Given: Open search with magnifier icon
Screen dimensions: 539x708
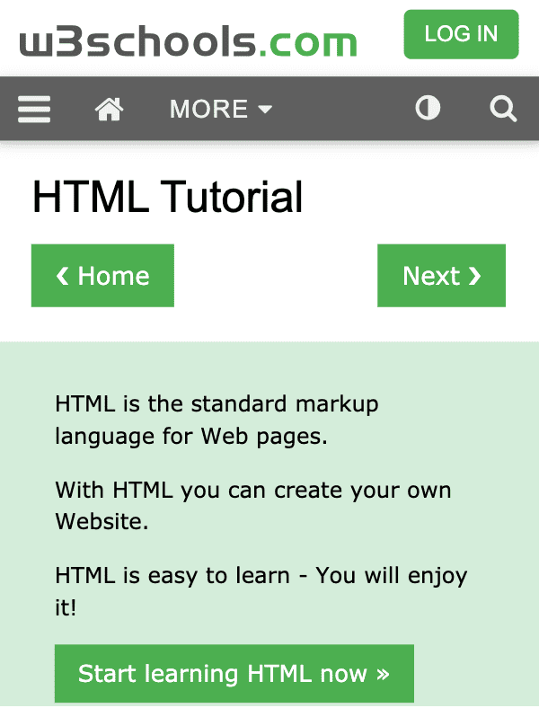Looking at the screenshot, I should click(x=503, y=109).
